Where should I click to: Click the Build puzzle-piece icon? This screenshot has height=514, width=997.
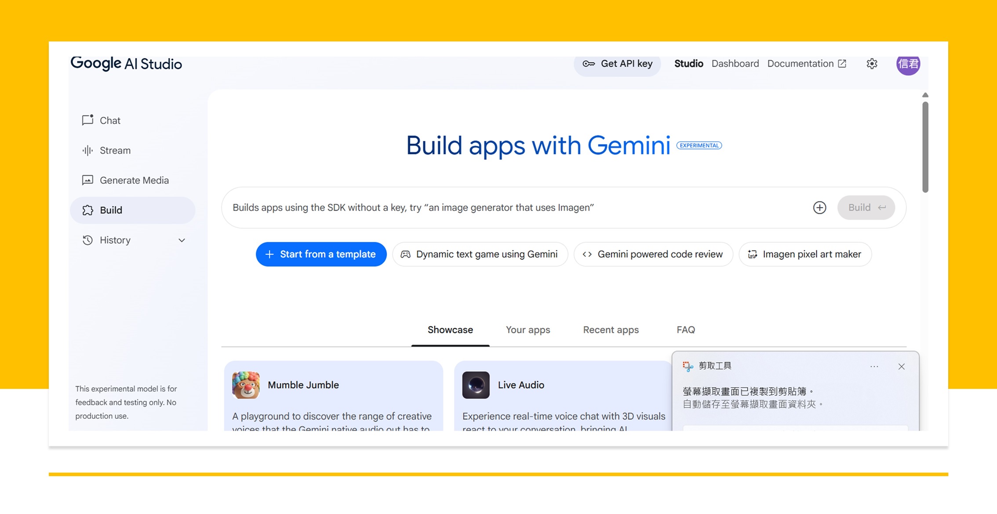tap(87, 210)
